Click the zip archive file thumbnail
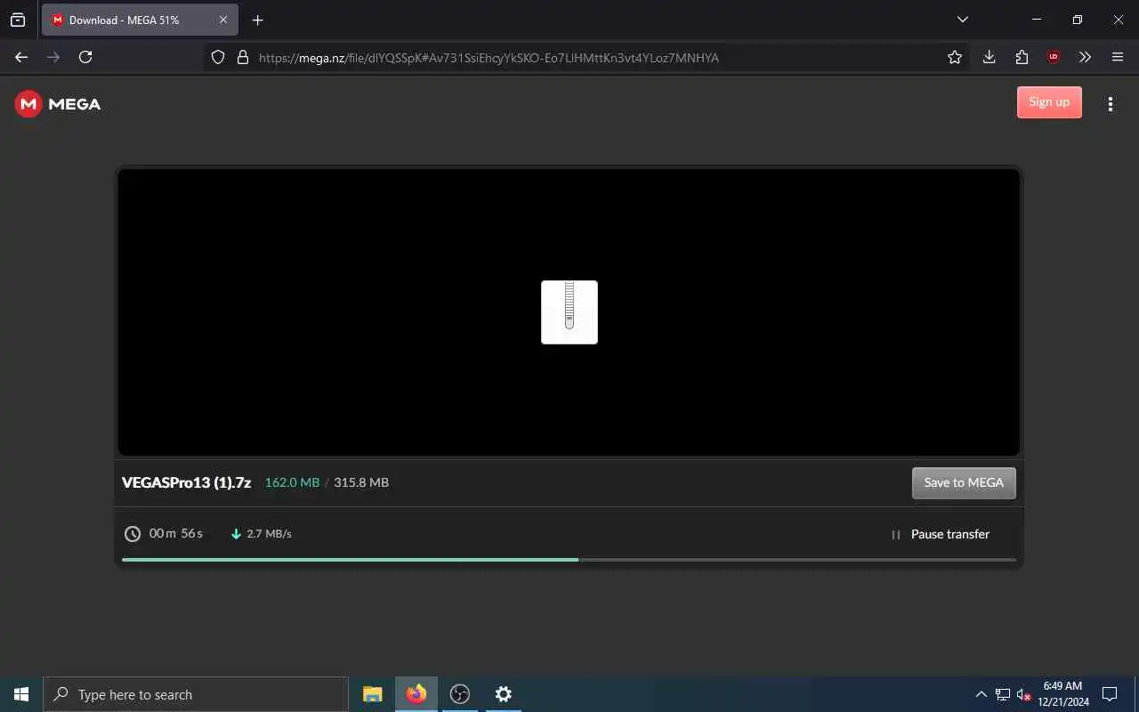The image size is (1139, 712). click(x=569, y=312)
